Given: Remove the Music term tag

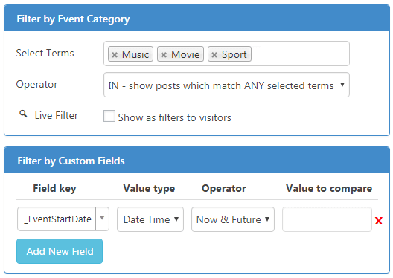Looking at the screenshot, I should tap(115, 54).
